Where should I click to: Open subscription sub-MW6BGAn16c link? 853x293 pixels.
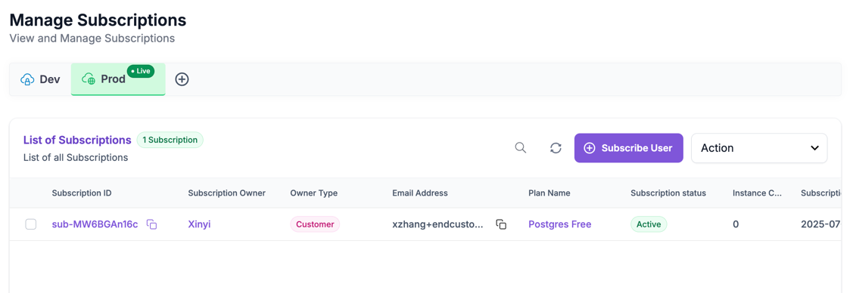(95, 224)
